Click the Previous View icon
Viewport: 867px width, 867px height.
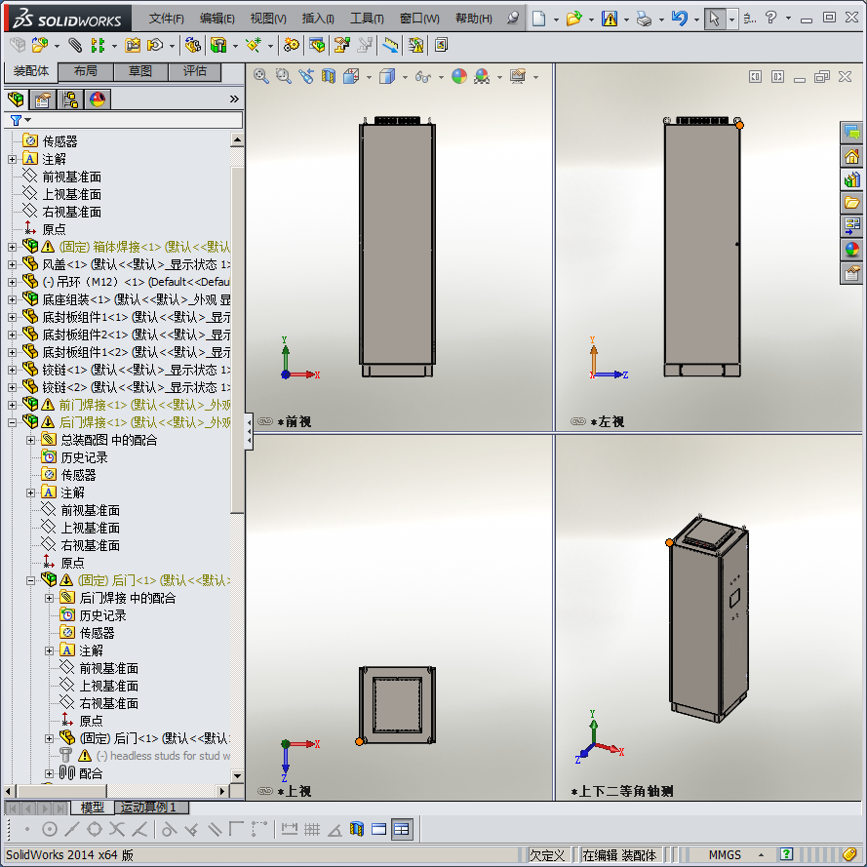pos(306,76)
